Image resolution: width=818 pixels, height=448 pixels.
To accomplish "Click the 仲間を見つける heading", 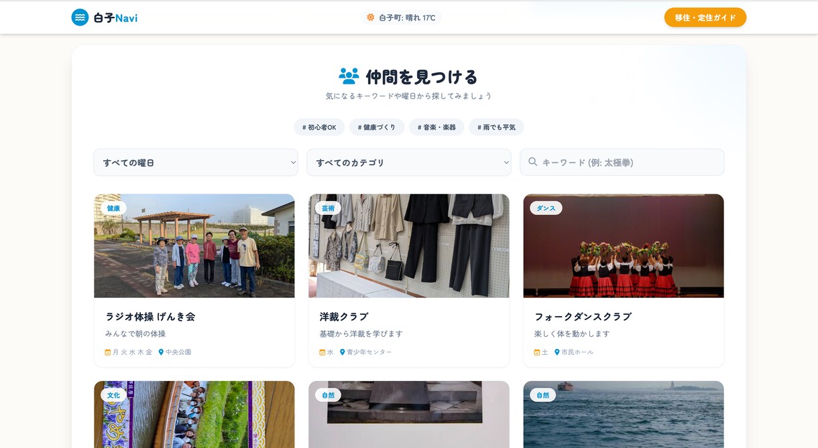I will tap(422, 76).
